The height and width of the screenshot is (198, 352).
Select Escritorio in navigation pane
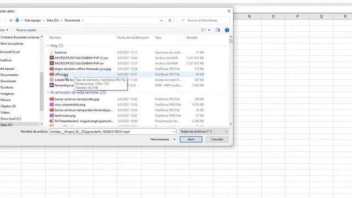7,87
